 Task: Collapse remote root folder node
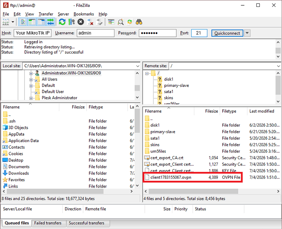click(x=147, y=73)
